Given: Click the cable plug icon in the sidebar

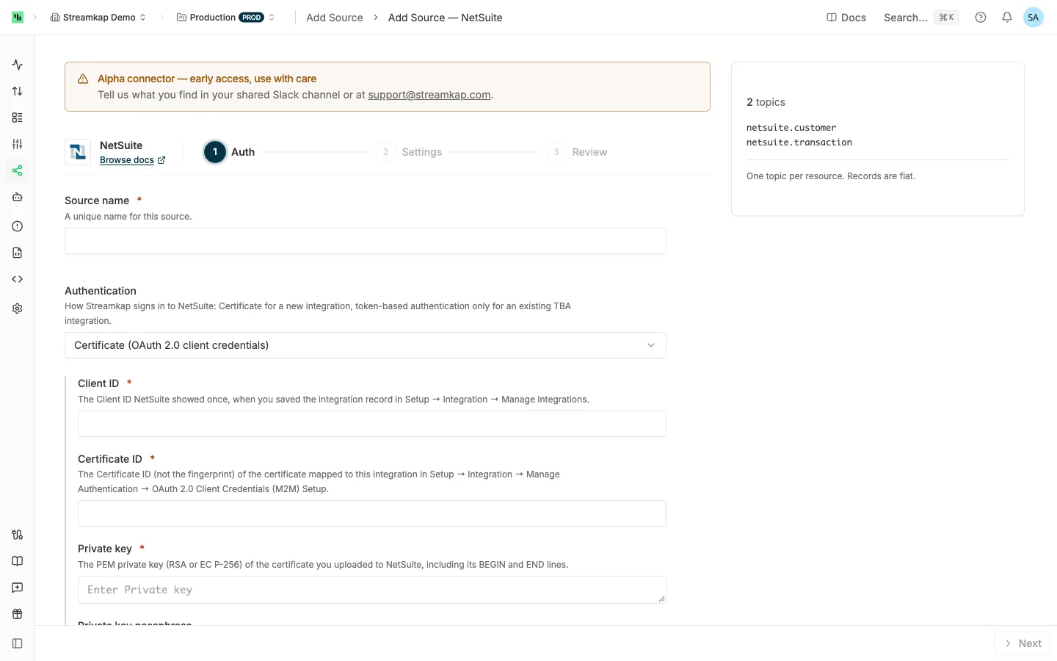Looking at the screenshot, I should click(18, 535).
